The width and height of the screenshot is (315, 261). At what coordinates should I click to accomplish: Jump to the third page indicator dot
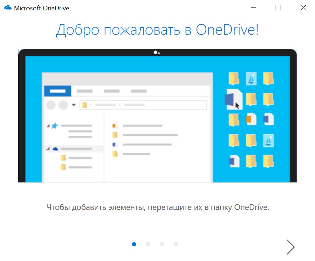pyautogui.click(x=162, y=244)
